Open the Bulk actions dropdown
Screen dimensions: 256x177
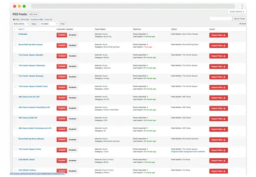point(21,24)
